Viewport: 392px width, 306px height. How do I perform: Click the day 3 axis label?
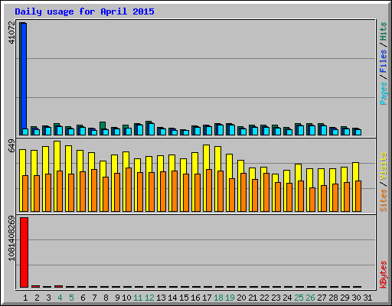point(48,298)
